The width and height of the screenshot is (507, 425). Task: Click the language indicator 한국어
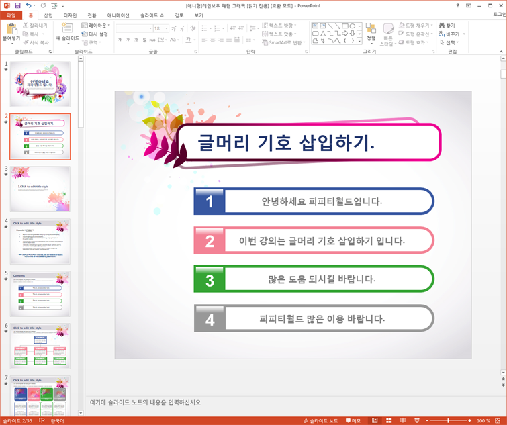(x=57, y=420)
